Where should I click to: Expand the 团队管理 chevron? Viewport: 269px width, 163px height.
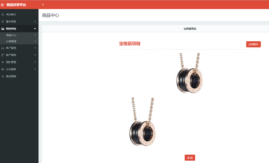pyautogui.click(x=35, y=62)
